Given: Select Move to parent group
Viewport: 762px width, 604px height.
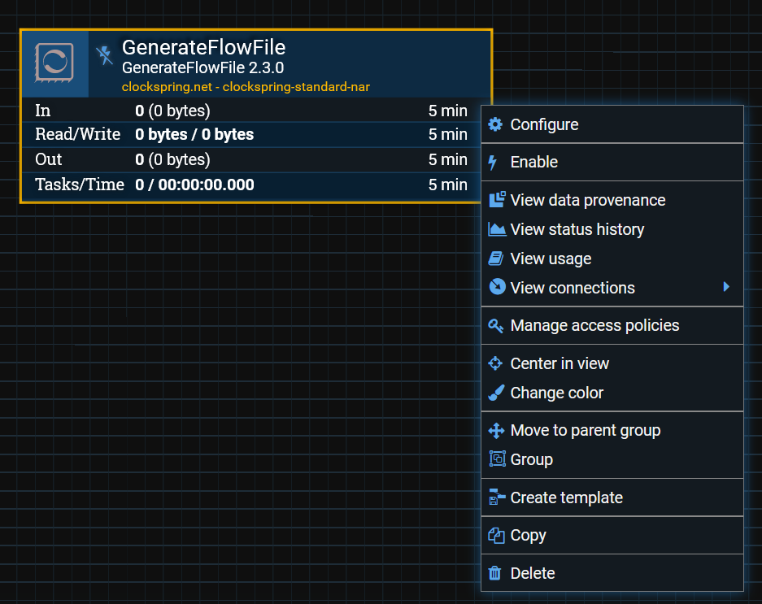Looking at the screenshot, I should pos(612,431).
